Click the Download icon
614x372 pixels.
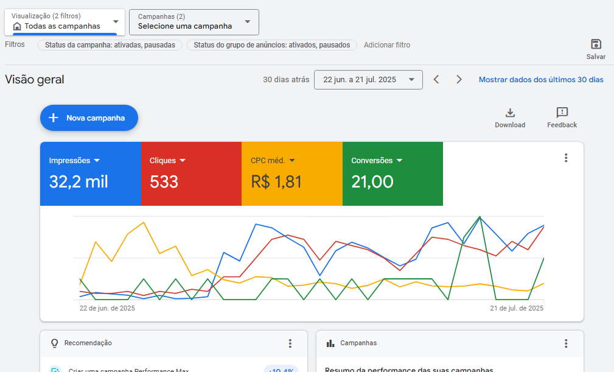coord(510,113)
